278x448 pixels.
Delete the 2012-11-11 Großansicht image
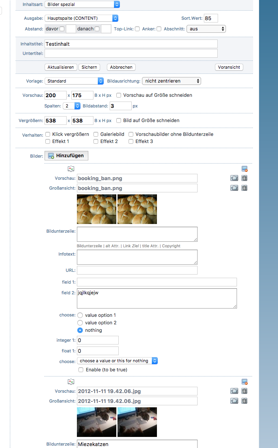(244, 401)
